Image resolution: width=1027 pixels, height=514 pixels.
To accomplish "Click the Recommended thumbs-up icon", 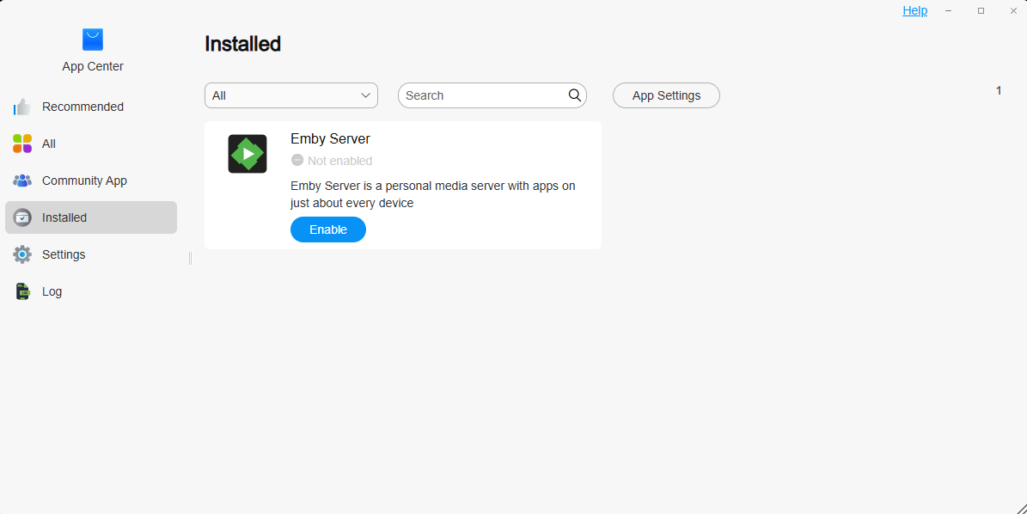I will [22, 107].
